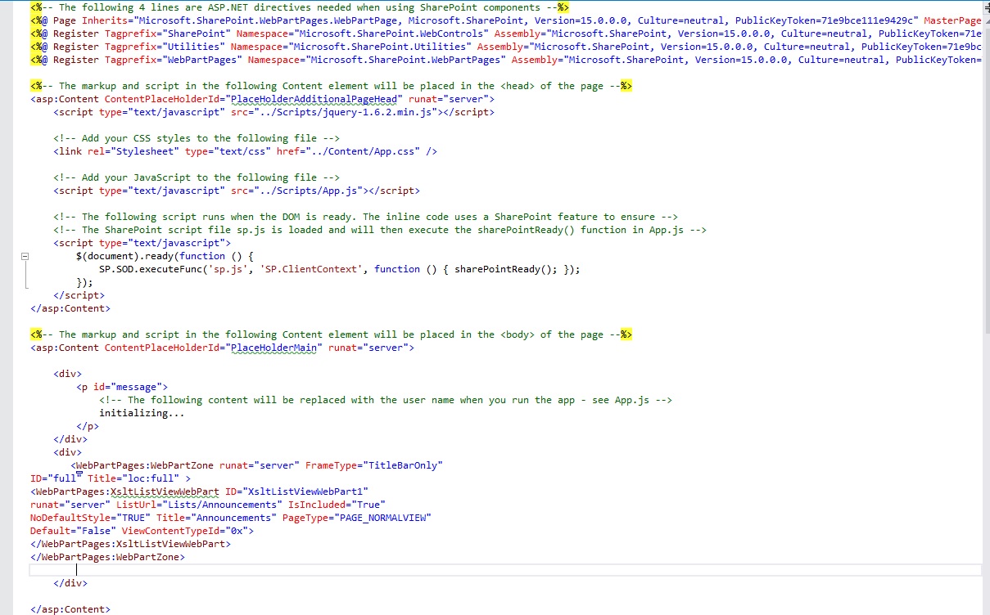This screenshot has width=990, height=615.
Task: Click the Default="False" attribute
Action: tap(73, 531)
